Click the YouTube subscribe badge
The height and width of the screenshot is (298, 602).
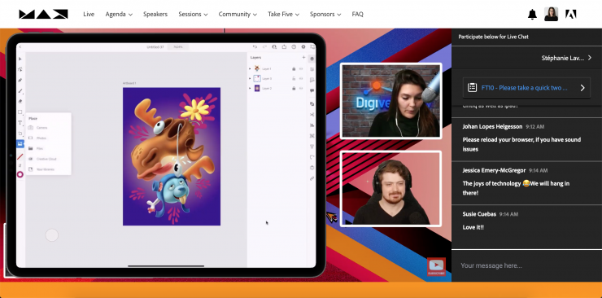coord(436,266)
